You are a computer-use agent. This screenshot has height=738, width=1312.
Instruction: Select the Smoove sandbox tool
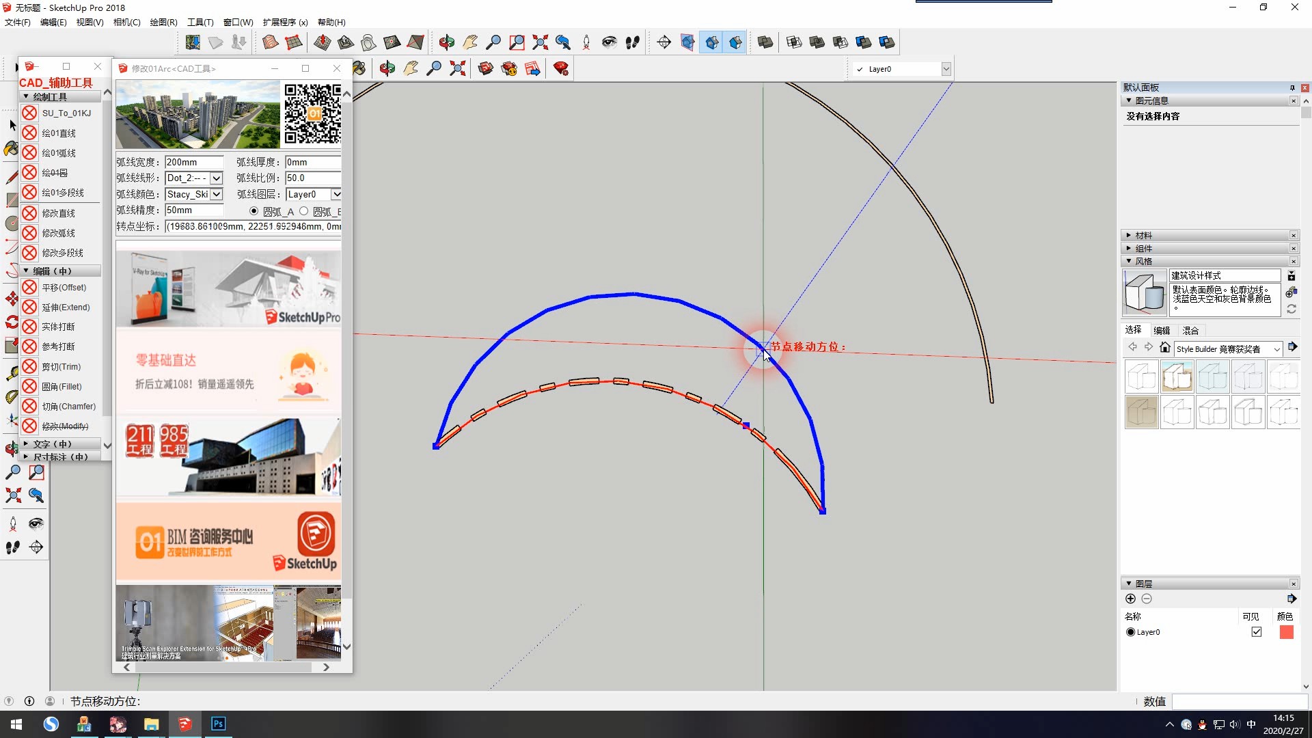click(x=323, y=42)
